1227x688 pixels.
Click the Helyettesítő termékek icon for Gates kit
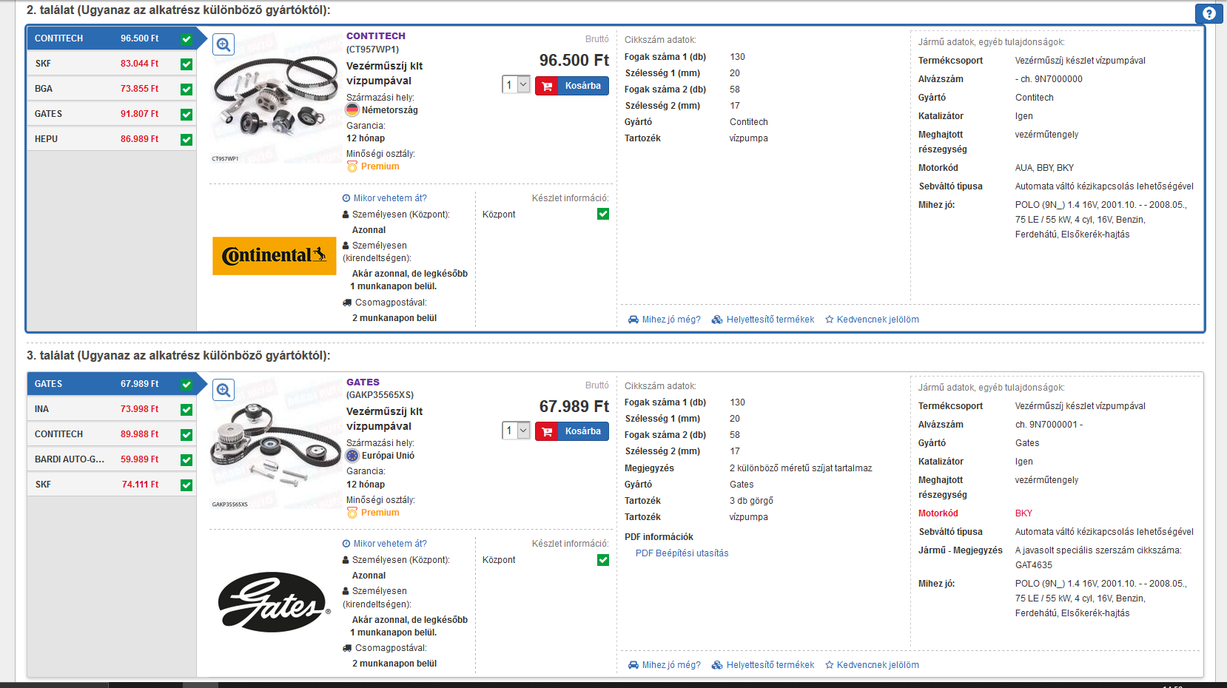point(717,665)
